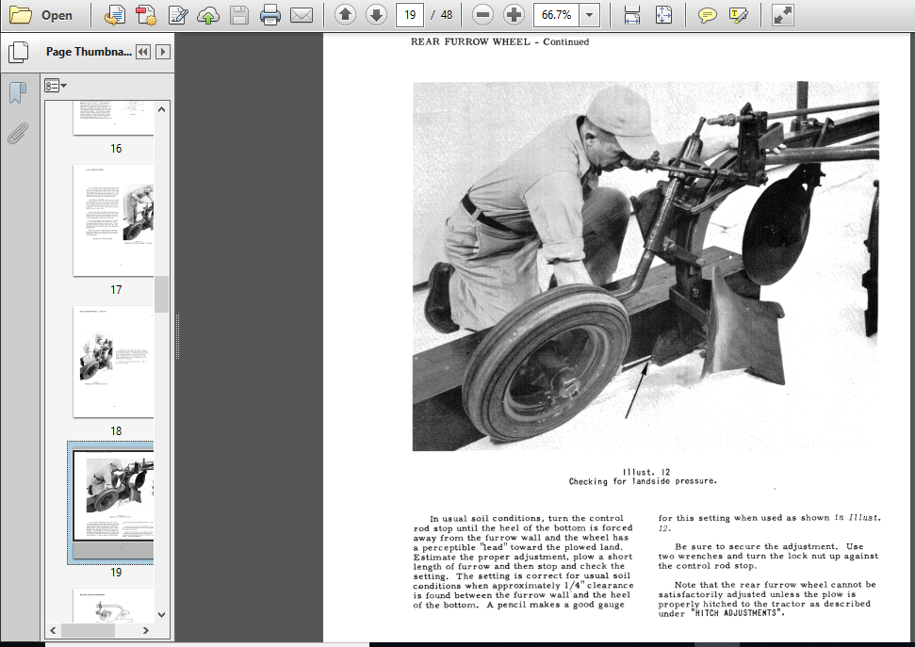
Task: Go to previous page arrow button
Action: pos(346,14)
